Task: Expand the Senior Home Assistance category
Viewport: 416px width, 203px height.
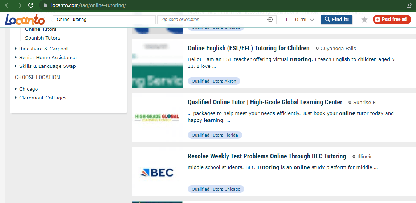Action: point(48,58)
